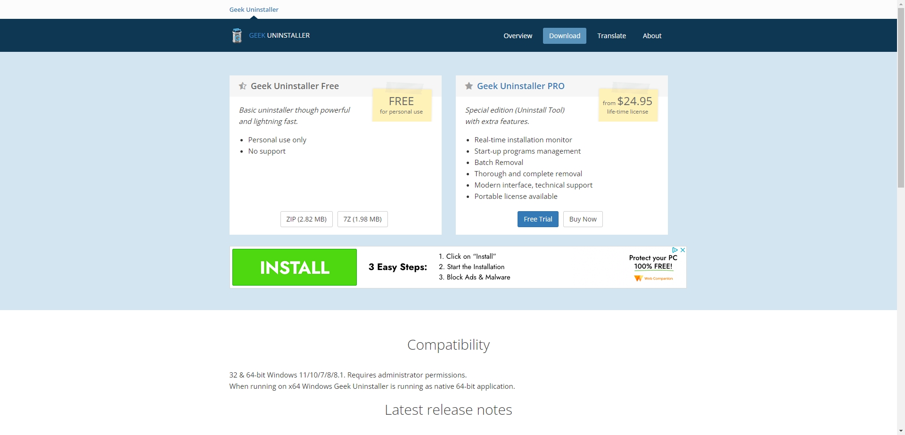Screen dimensions: 905x435
Task: Click the scrollbar down arrow
Action: [x=901, y=431]
